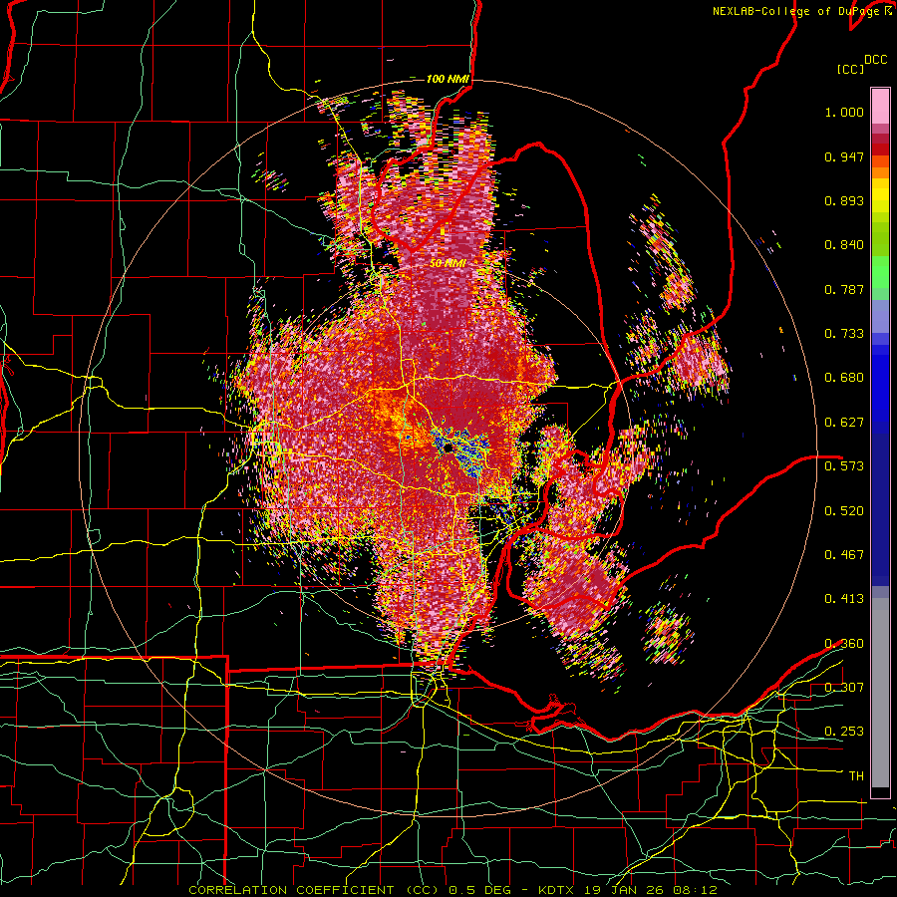The image size is (897, 897).
Task: Click the 1.000 scale value
Action: pyautogui.click(x=844, y=112)
